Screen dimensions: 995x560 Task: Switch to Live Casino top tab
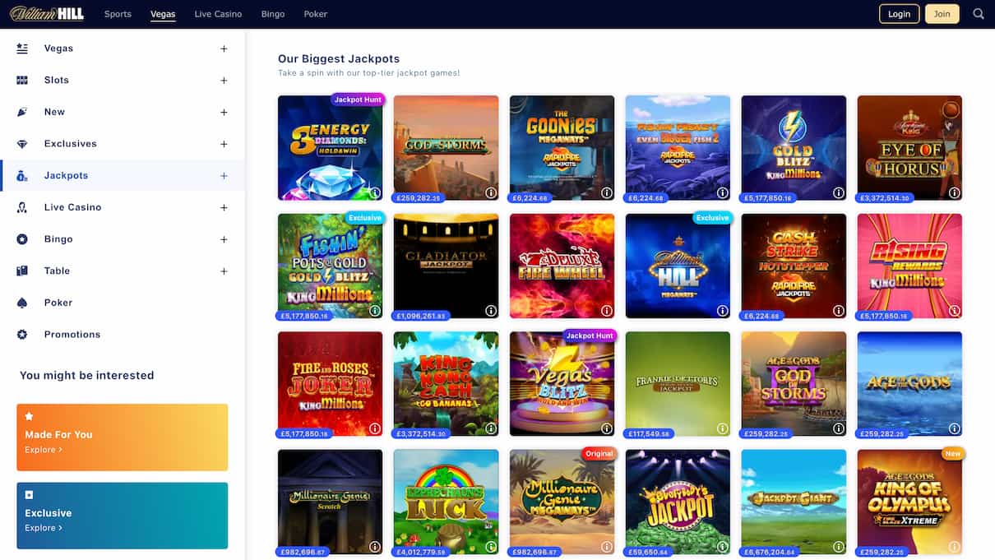pyautogui.click(x=218, y=14)
